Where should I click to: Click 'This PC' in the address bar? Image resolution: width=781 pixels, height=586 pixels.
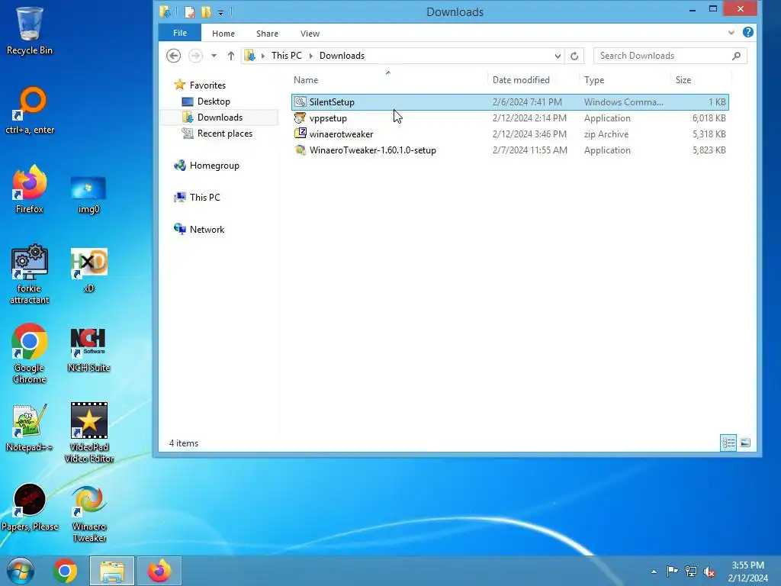tap(287, 55)
